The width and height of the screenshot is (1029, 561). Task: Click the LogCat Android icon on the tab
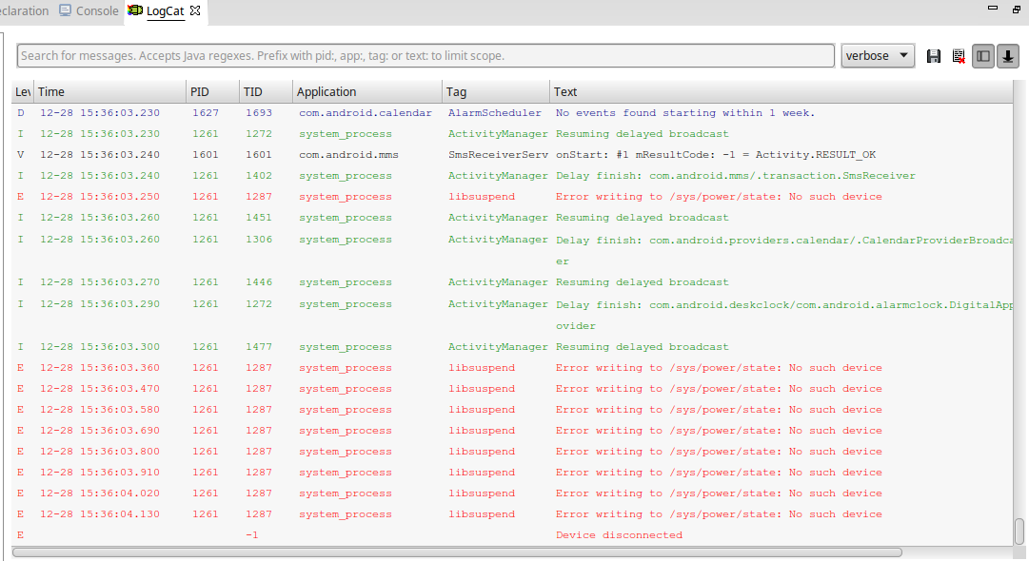click(135, 11)
